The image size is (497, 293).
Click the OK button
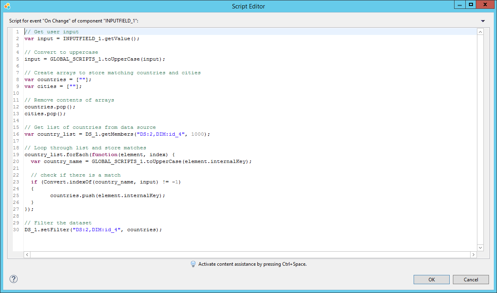431,280
